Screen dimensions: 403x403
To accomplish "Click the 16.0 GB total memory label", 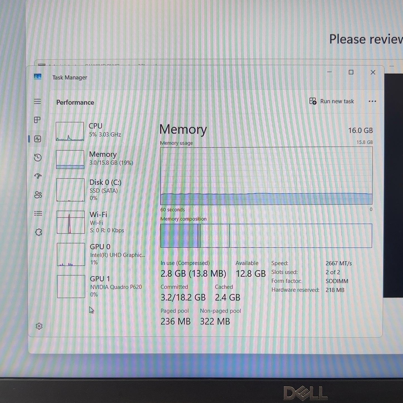I will point(360,131).
